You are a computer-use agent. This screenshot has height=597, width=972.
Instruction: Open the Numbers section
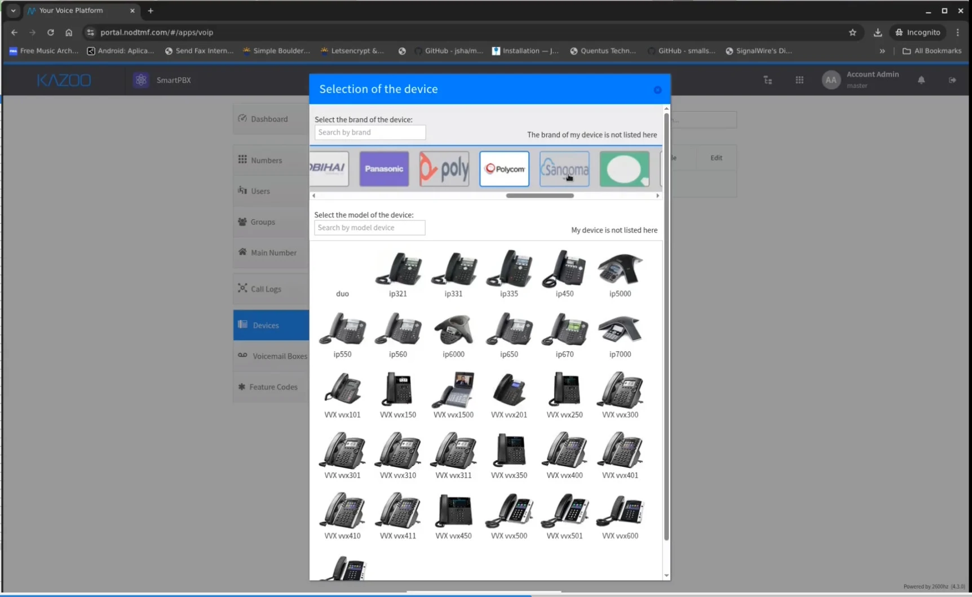point(271,160)
